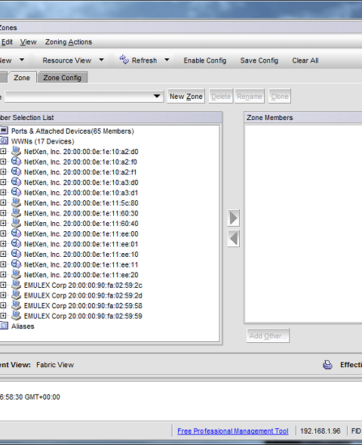Switch to the Zone Config tab
The image size is (362, 445).
[62, 78]
